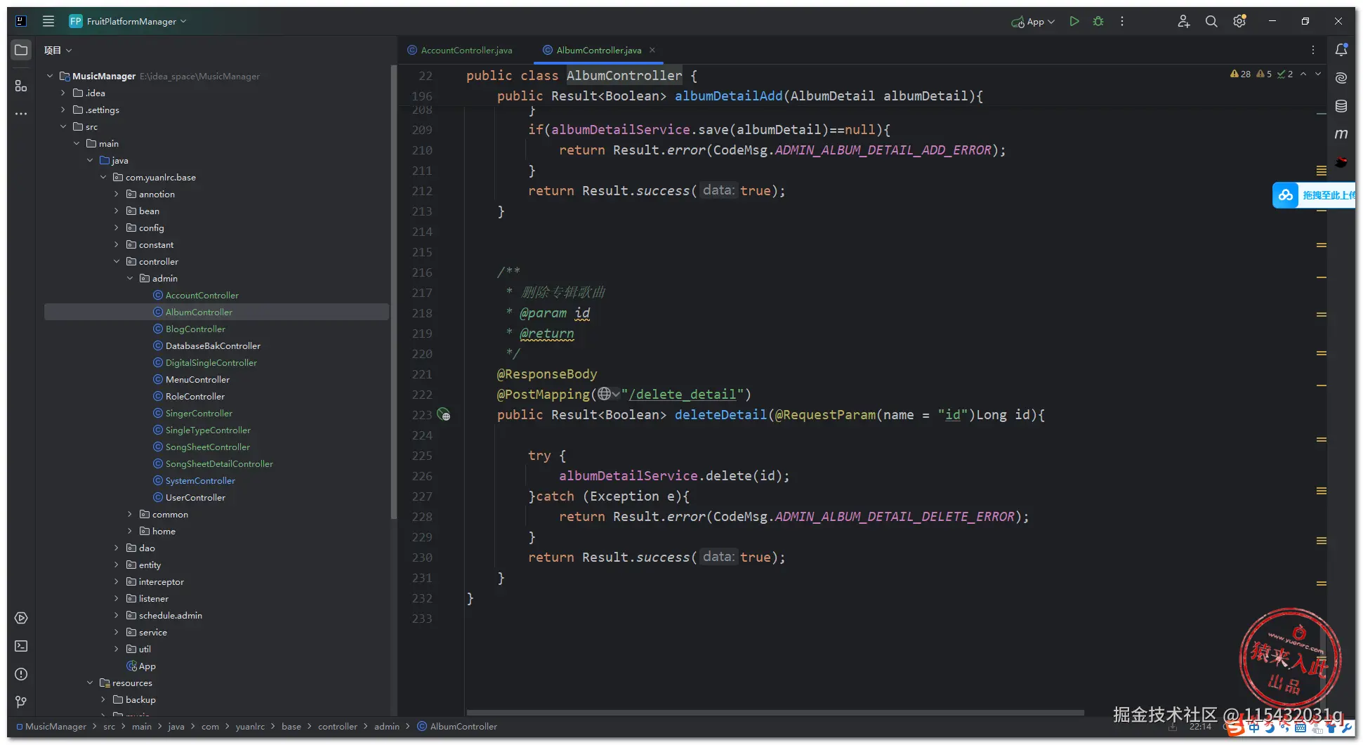Open the project view selector dropdown
The image size is (1363, 745).
[x=58, y=50]
